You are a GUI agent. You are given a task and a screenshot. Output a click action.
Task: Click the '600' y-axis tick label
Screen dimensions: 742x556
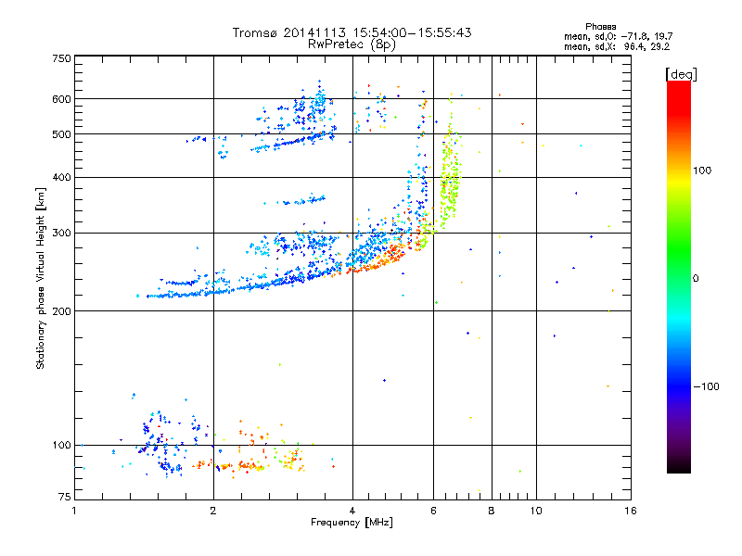pyautogui.click(x=61, y=99)
